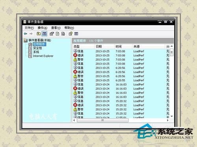Click the partly hidden 分 column header
This screenshot has height=147, width=197.
pyautogui.click(x=167, y=47)
